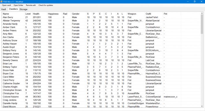Switch to the Storage tab
The image size is (205, 111).
23,9
